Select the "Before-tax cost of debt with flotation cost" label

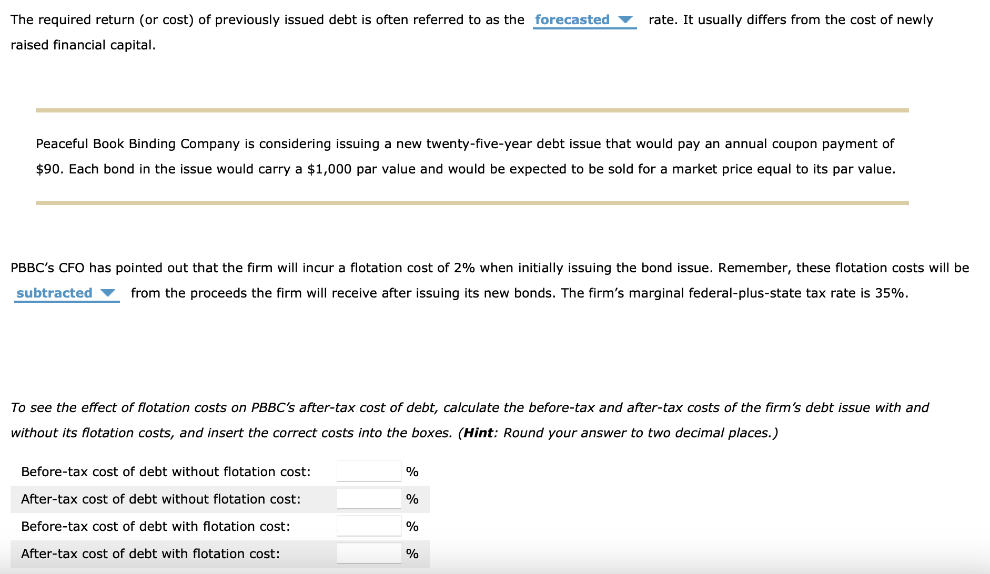point(155,526)
